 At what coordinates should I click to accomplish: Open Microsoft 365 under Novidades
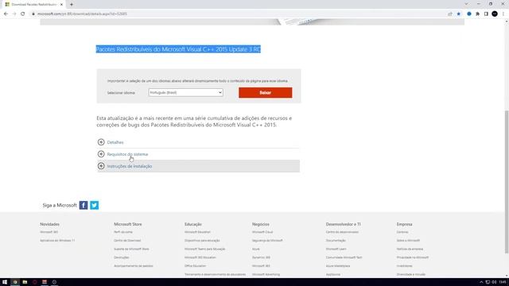(x=49, y=232)
